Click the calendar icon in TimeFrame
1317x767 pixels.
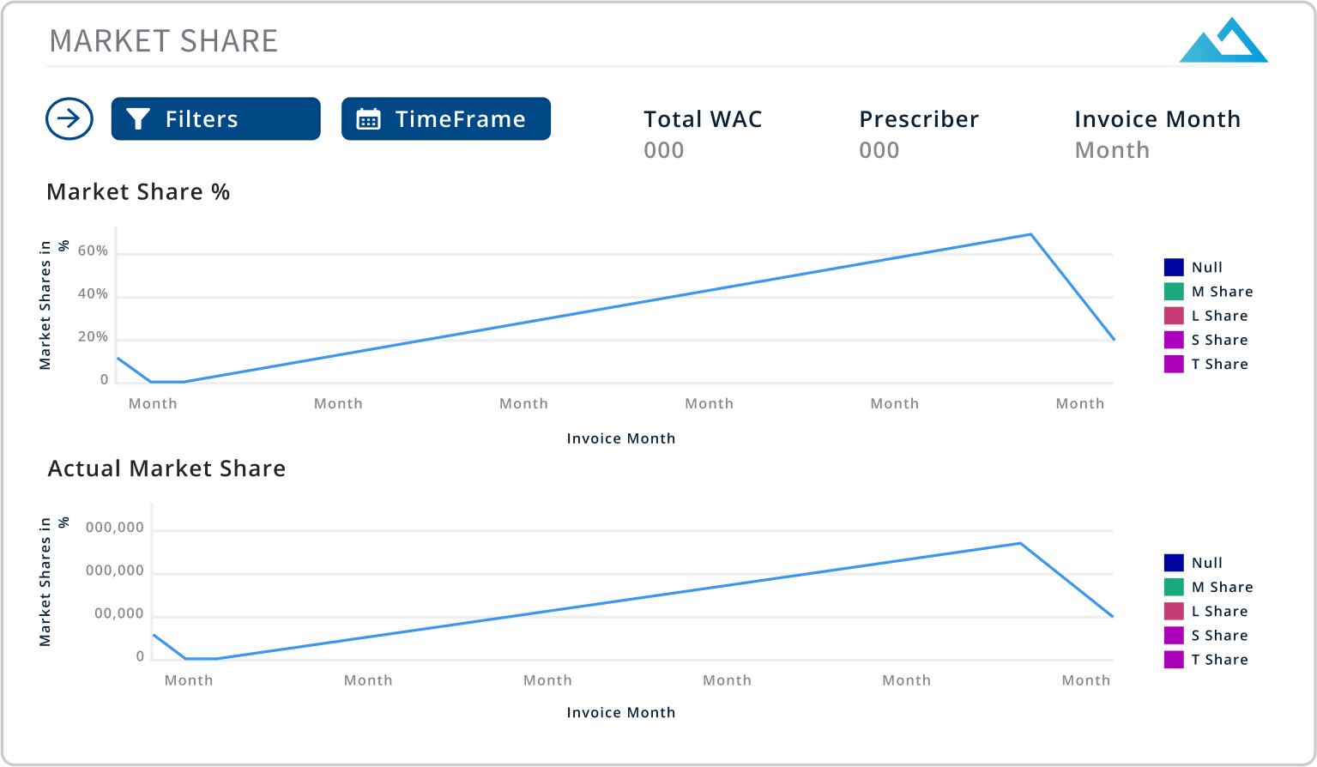368,119
